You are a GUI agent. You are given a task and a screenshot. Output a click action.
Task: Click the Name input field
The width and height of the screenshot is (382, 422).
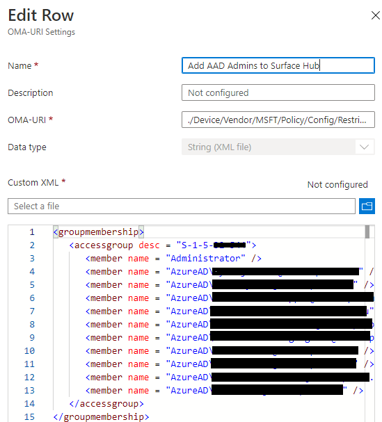click(x=278, y=65)
